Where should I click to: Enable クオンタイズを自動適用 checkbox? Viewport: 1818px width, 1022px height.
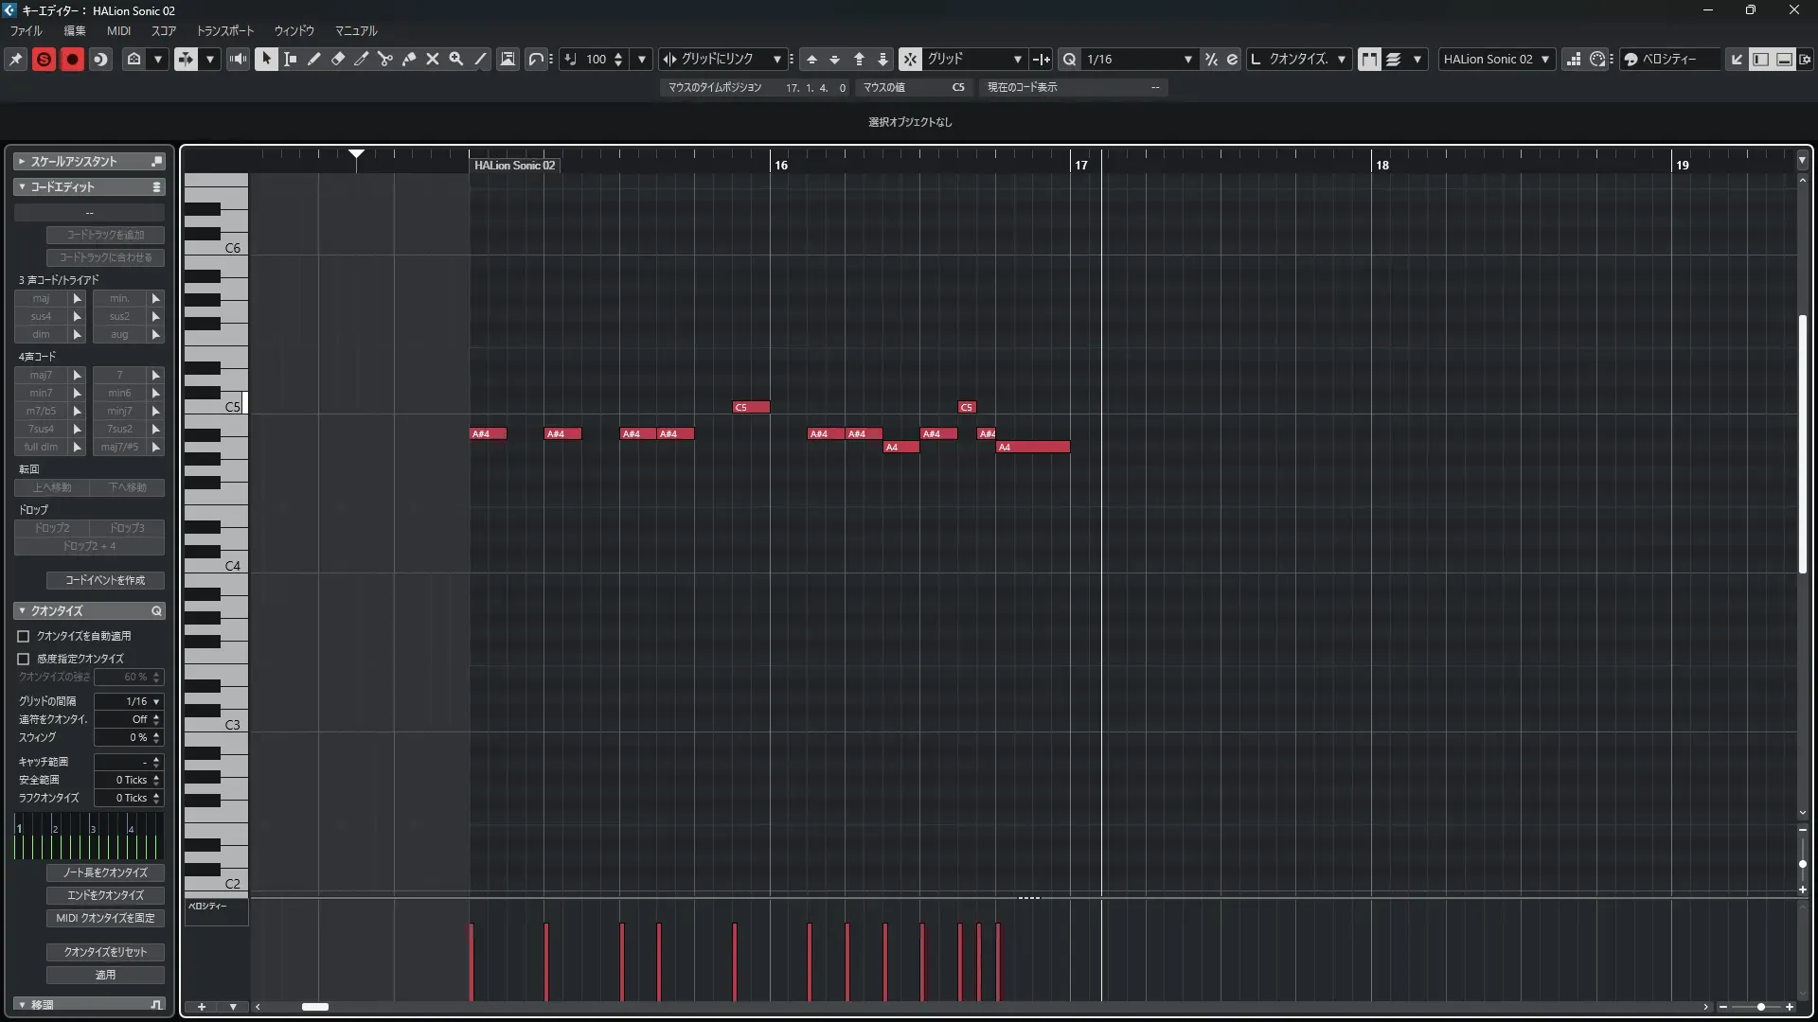tap(24, 637)
